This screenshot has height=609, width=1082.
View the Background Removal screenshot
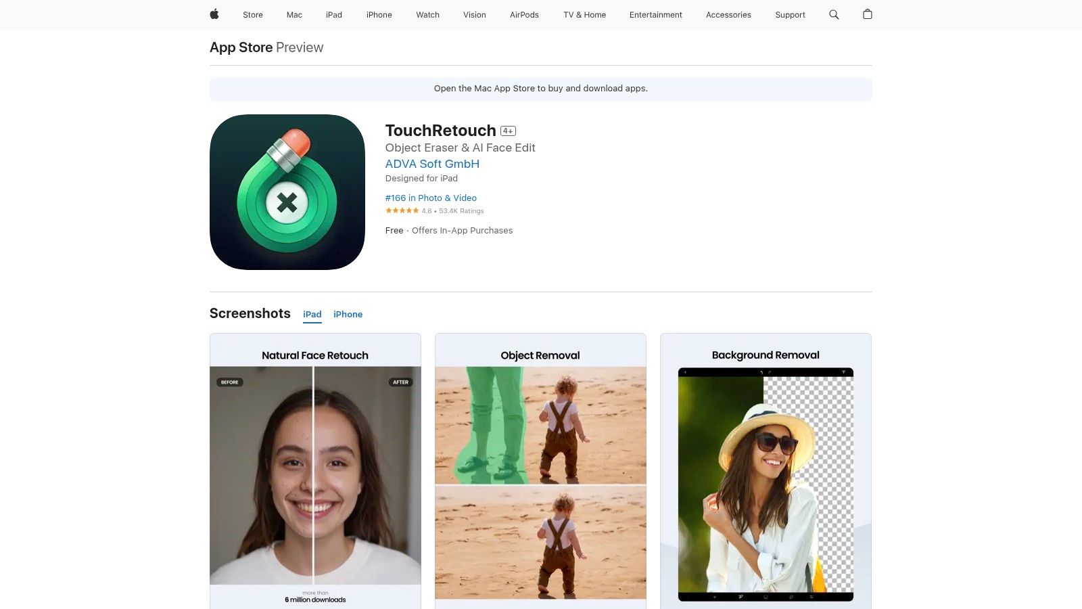(766, 474)
